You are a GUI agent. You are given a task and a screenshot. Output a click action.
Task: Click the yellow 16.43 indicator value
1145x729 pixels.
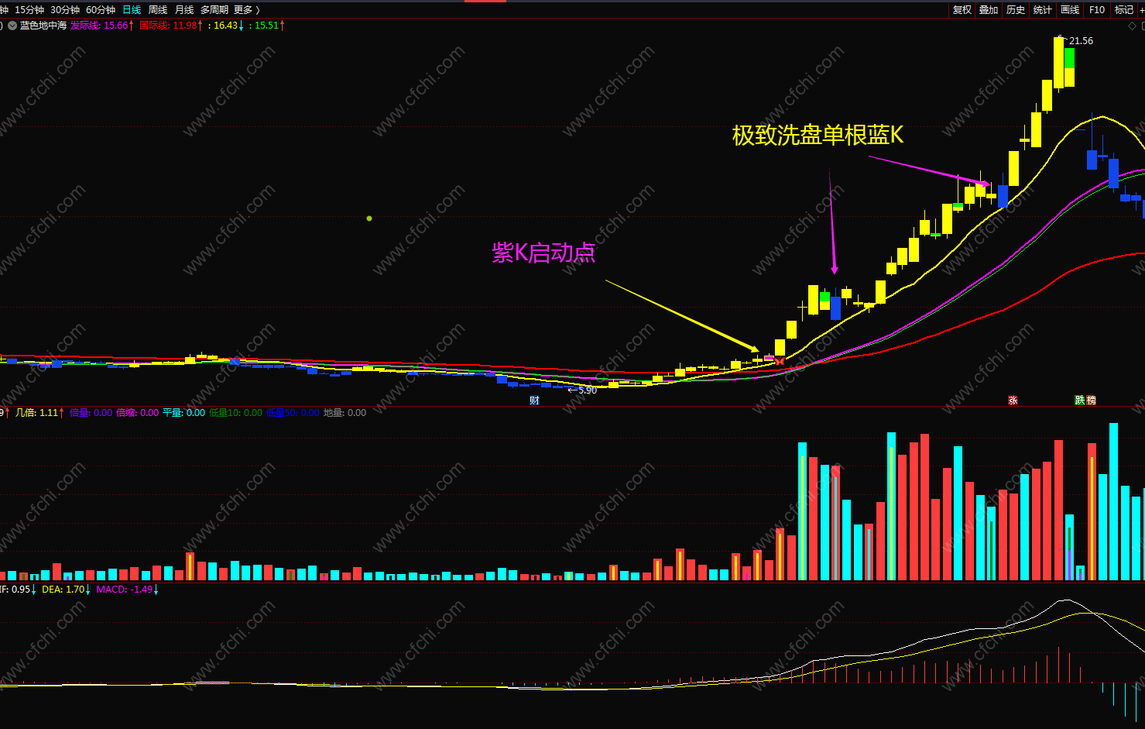pyautogui.click(x=226, y=26)
